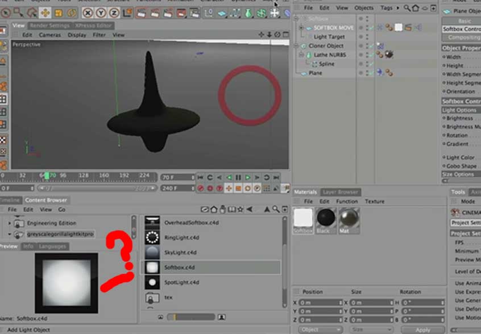
Task: Select the black material tag on Lathe NURBS
Action: tap(389, 55)
